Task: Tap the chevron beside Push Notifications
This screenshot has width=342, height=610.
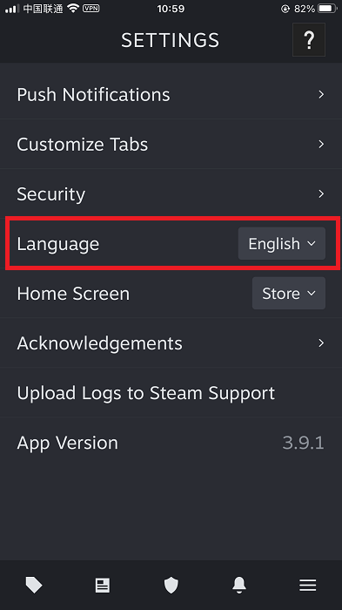Action: (x=321, y=94)
